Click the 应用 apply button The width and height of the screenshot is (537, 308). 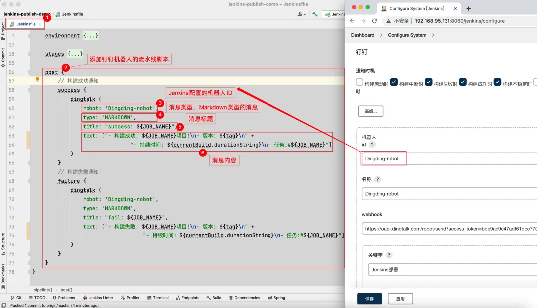pyautogui.click(x=400, y=299)
